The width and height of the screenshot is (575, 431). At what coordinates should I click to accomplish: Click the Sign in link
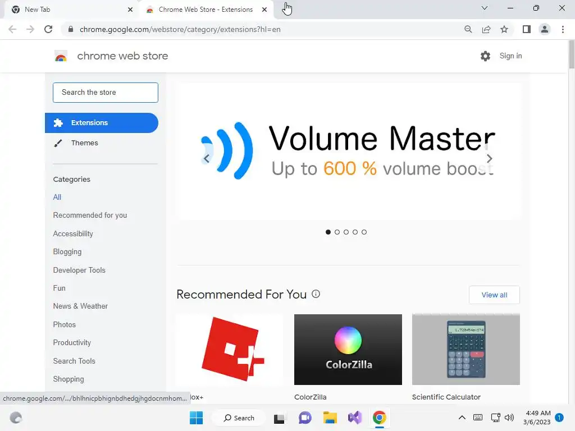coord(510,56)
